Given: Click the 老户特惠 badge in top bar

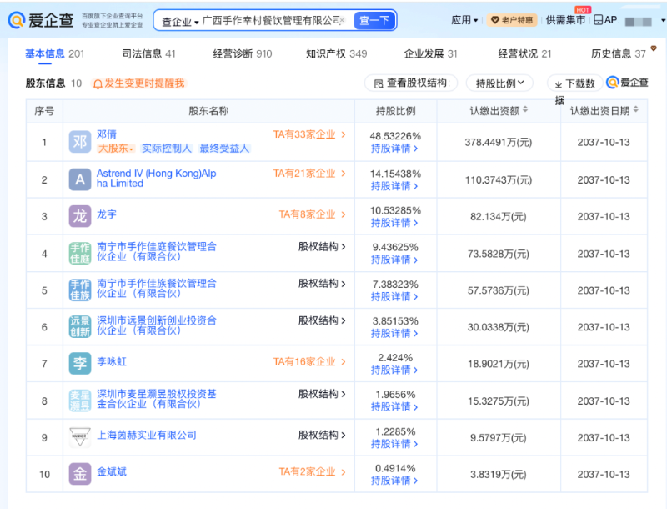Looking at the screenshot, I should (513, 18).
